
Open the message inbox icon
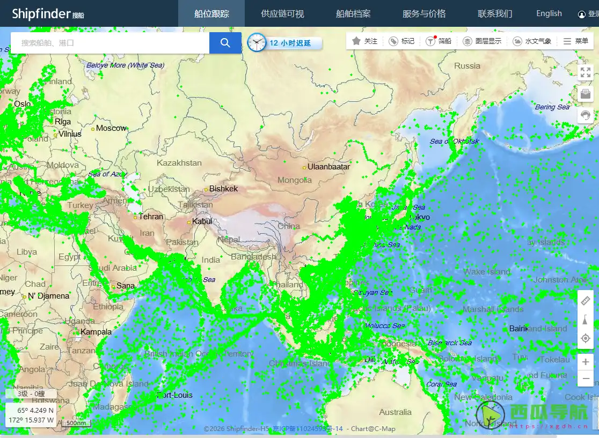coord(585,94)
